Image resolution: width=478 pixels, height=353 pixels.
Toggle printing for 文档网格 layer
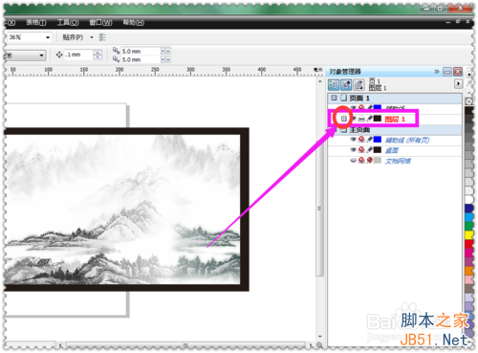click(361, 161)
